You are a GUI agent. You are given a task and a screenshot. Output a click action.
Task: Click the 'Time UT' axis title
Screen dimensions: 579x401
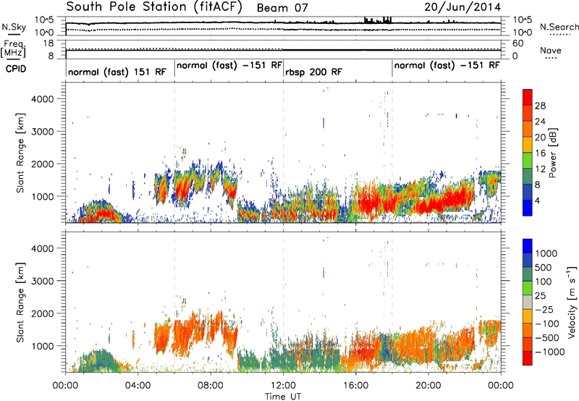tap(283, 397)
